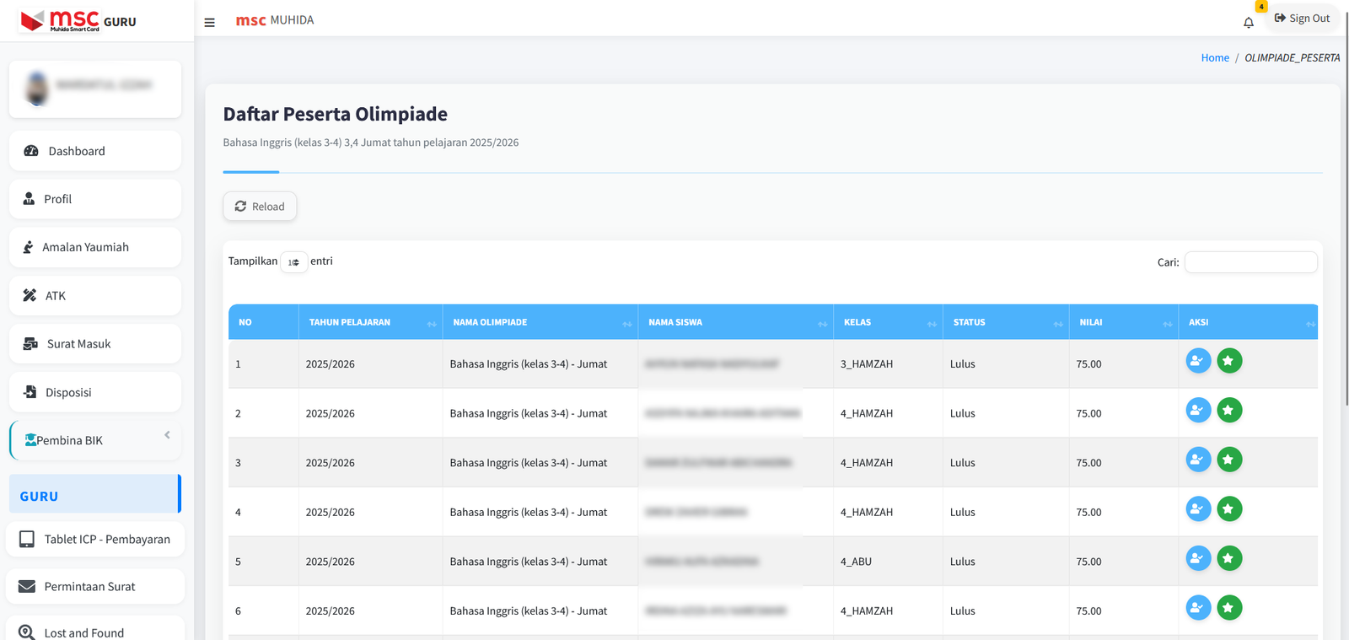Sort by Aksi column
Viewport: 1349px width, 640px height.
coord(1249,322)
